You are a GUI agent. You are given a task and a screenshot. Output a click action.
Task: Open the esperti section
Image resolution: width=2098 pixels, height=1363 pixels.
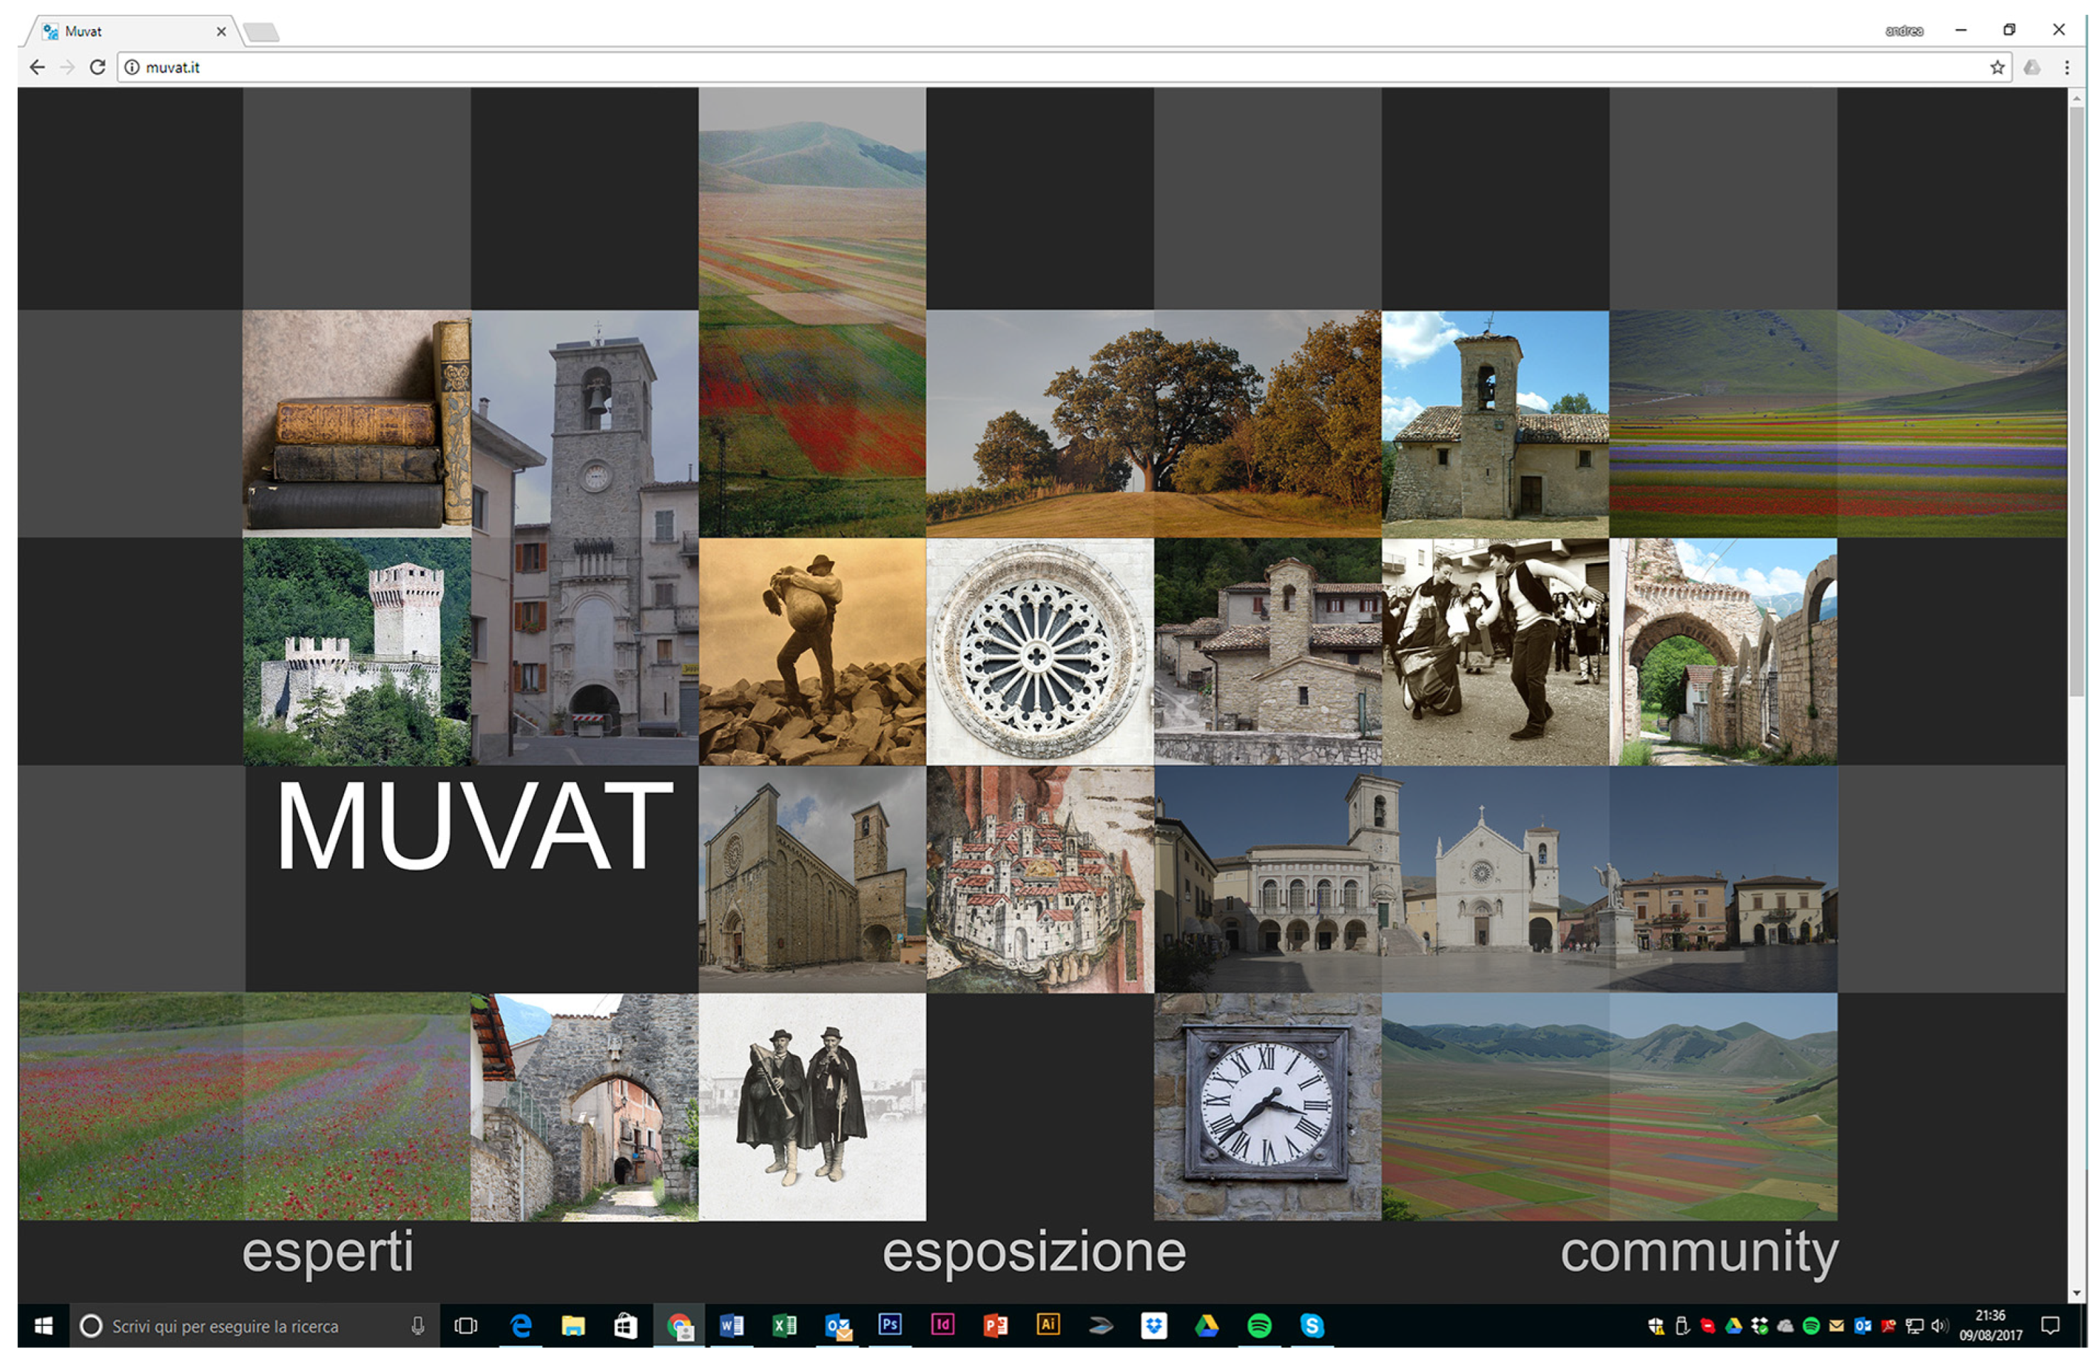point(327,1251)
